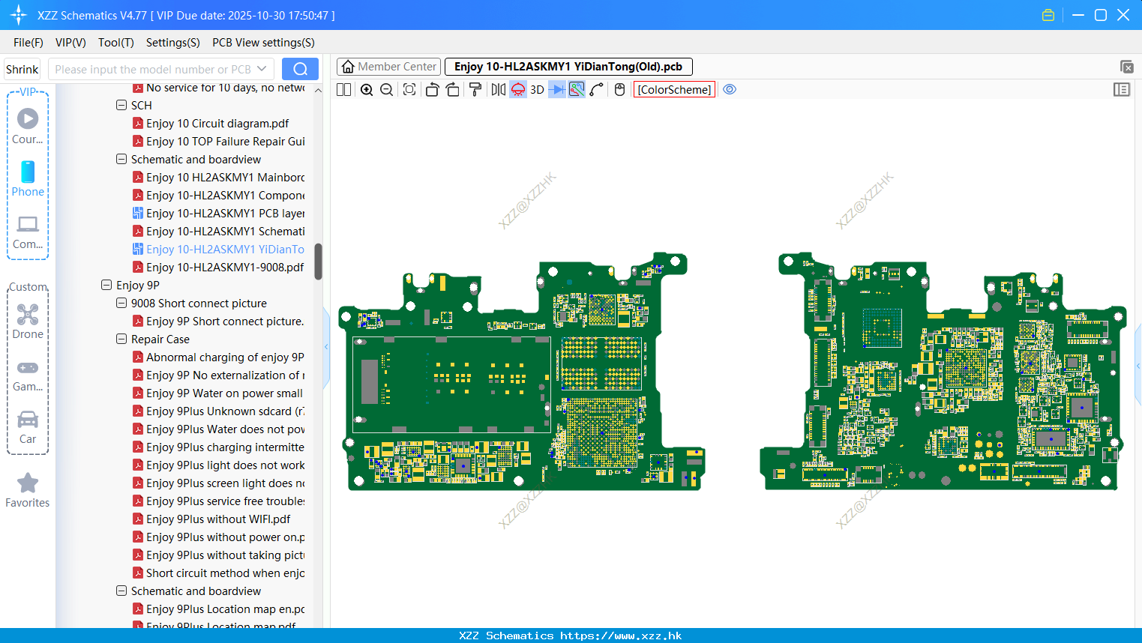Collapse 9008 Short connect picture folder
The height and width of the screenshot is (643, 1142).
point(121,304)
